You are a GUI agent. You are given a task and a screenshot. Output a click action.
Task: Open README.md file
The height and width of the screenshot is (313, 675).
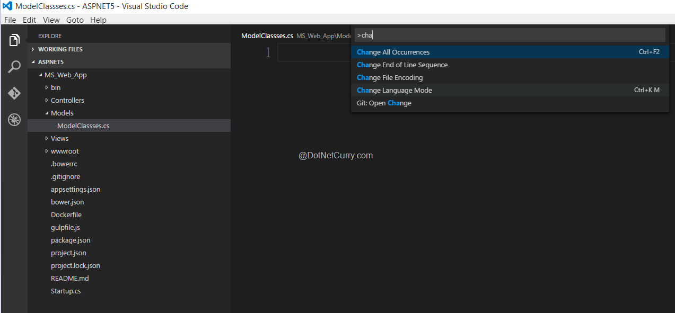[129, 278]
